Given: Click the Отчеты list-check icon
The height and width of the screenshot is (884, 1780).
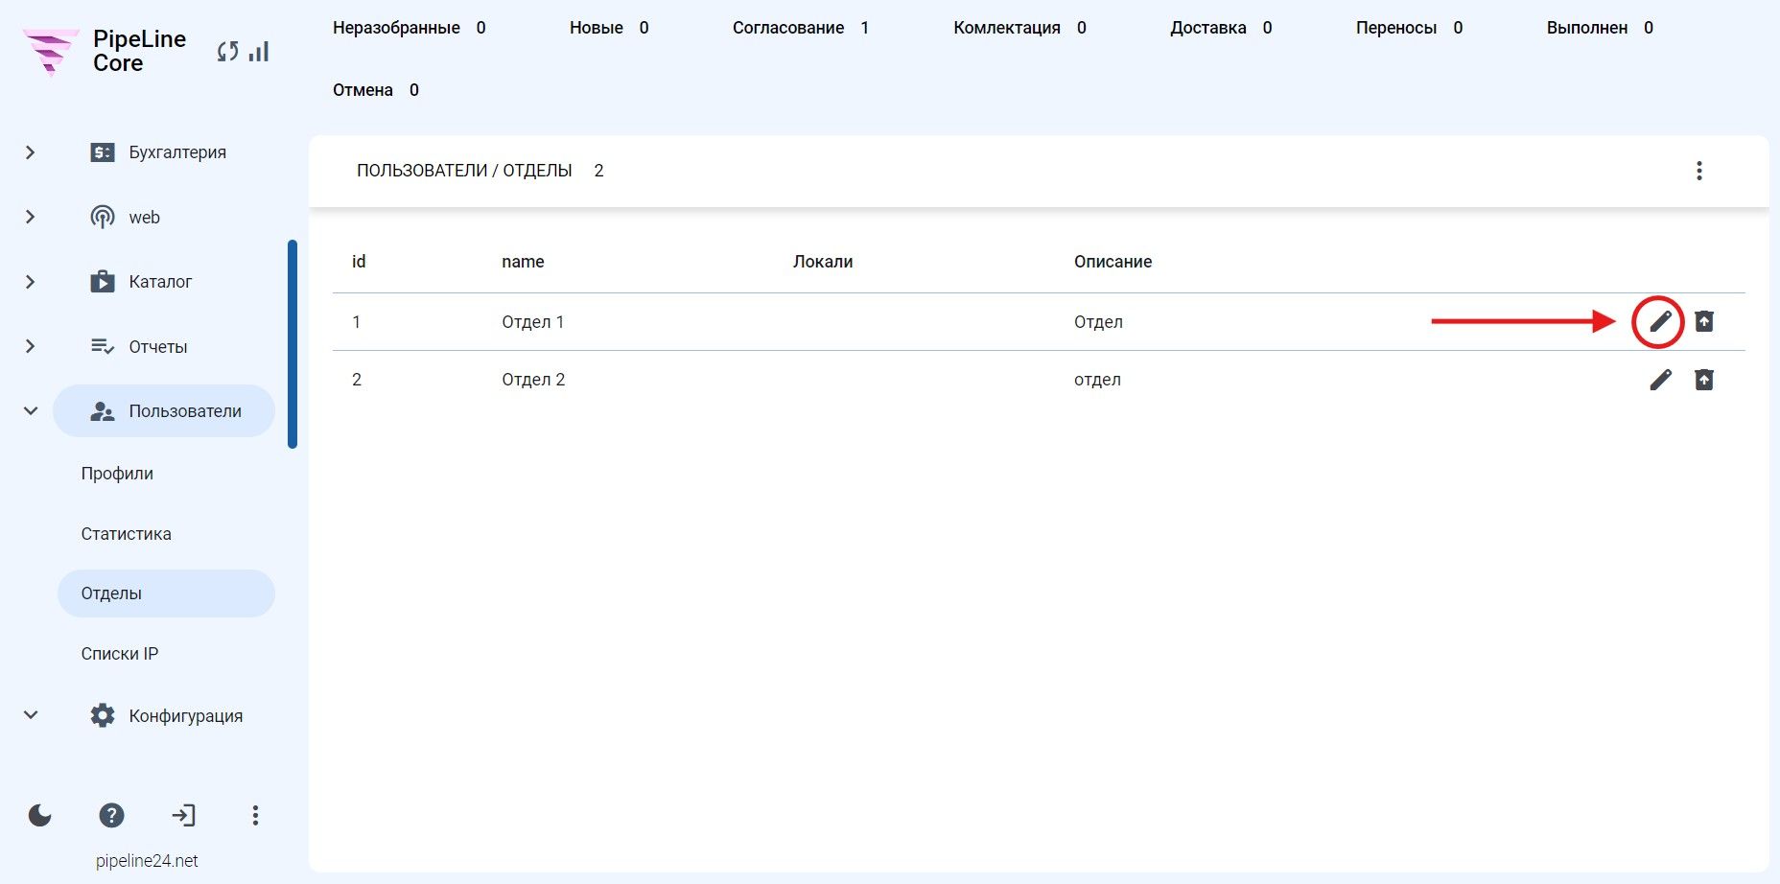Looking at the screenshot, I should [x=103, y=346].
